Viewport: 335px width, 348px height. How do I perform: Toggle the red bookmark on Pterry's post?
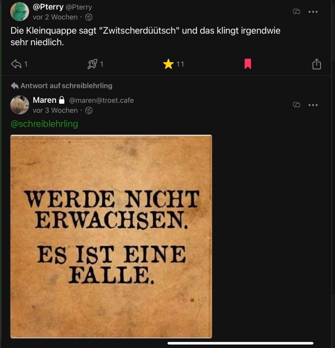click(x=248, y=64)
